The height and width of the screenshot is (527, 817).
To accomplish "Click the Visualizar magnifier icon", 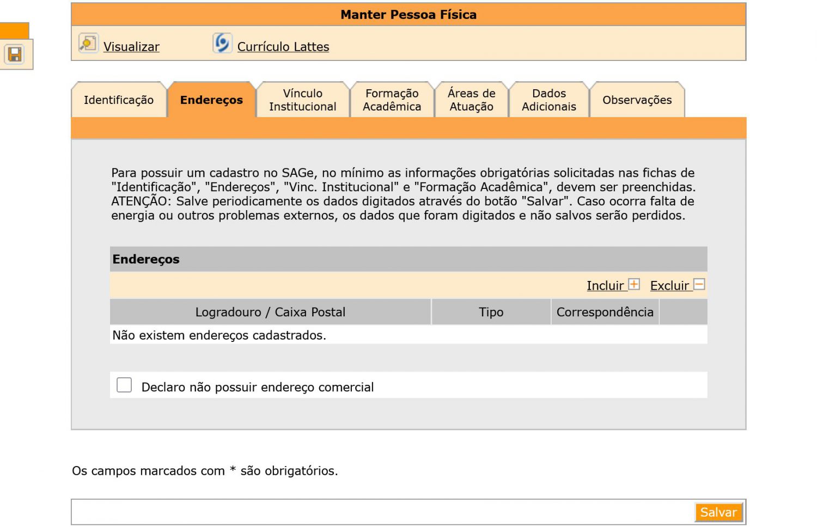I will (x=88, y=43).
